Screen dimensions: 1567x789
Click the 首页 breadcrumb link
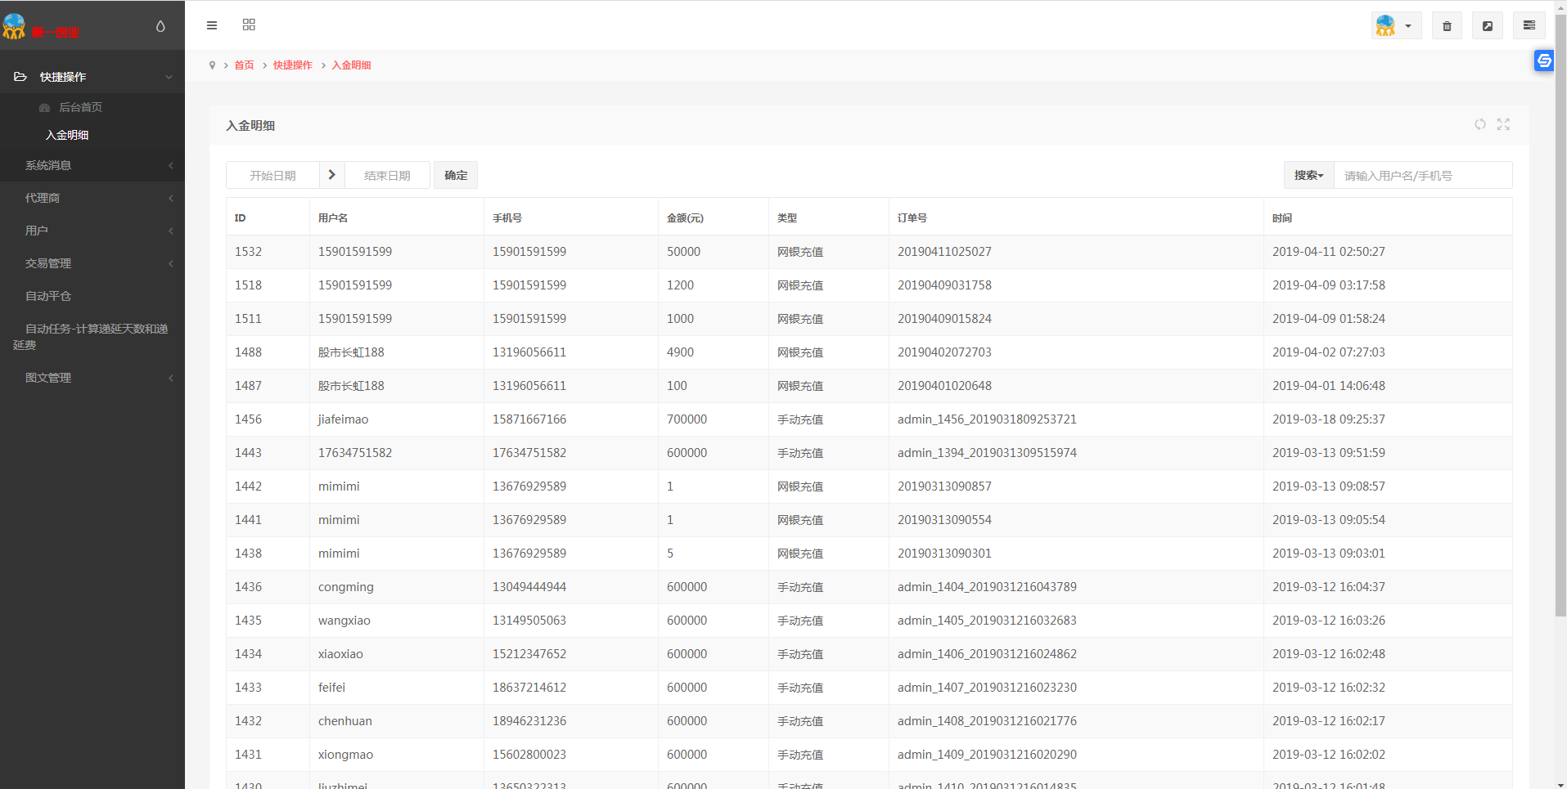[244, 65]
